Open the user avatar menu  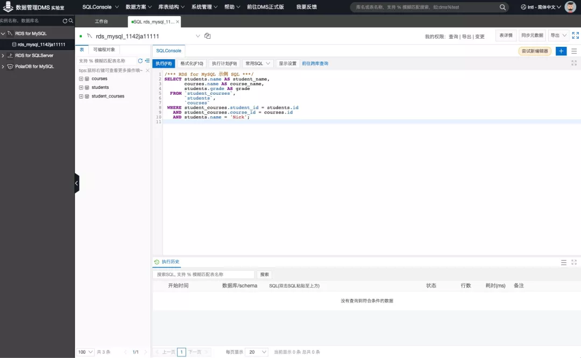pyautogui.click(x=570, y=6)
